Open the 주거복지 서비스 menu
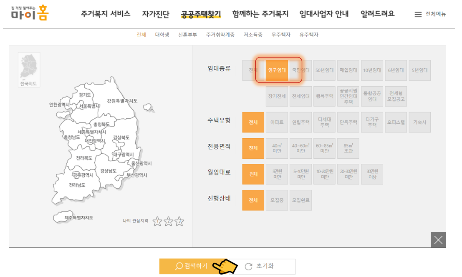Image resolution: width=462 pixels, height=277 pixels. point(105,14)
